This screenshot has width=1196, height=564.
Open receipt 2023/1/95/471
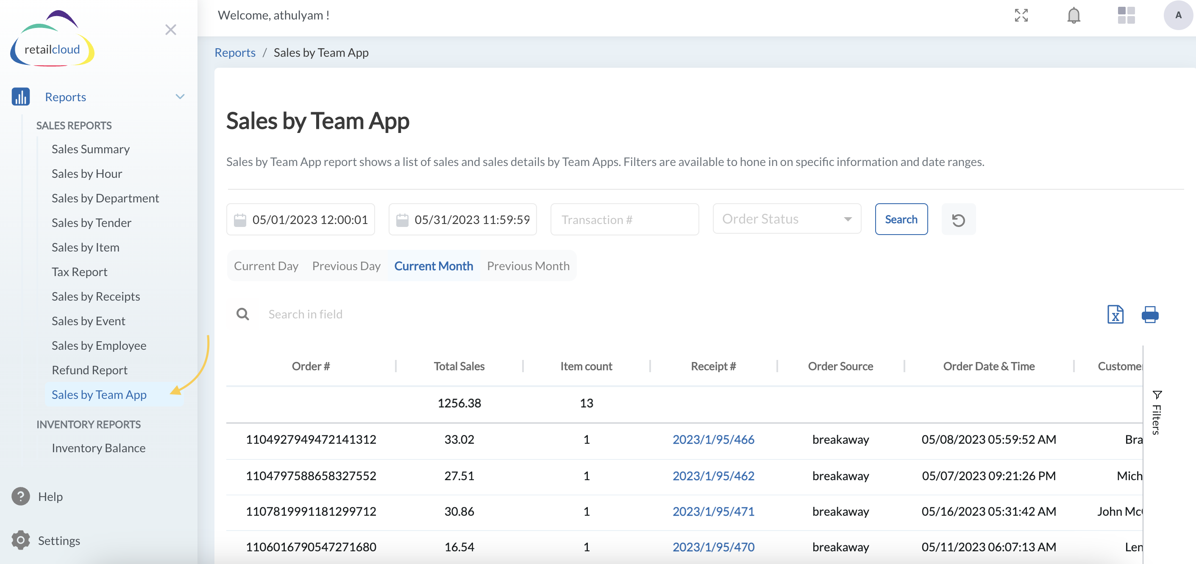[713, 511]
